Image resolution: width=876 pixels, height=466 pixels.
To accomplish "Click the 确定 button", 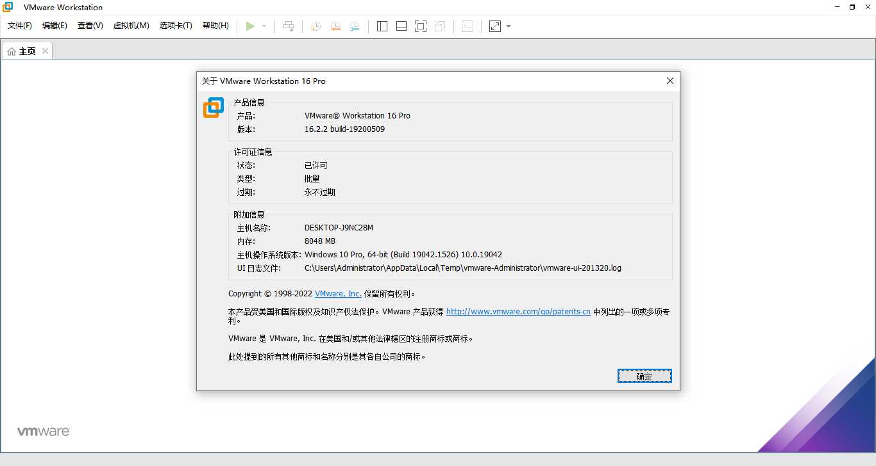I will coord(644,376).
